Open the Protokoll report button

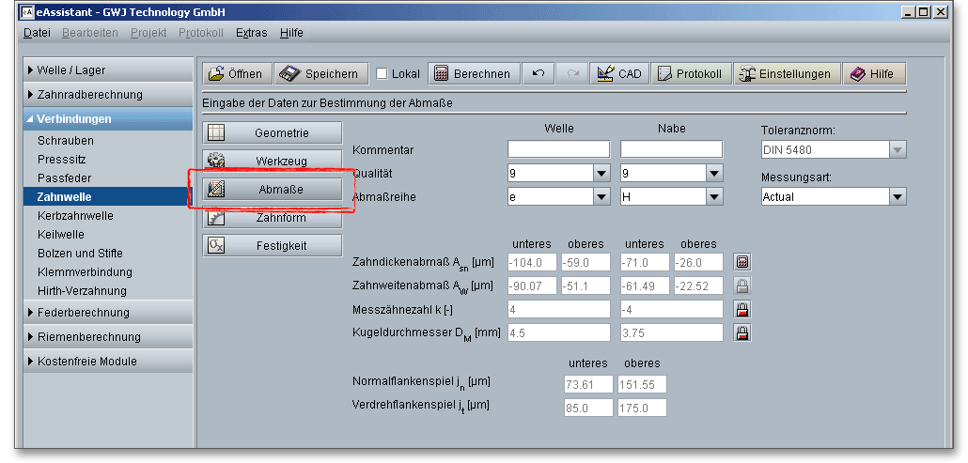click(x=690, y=74)
